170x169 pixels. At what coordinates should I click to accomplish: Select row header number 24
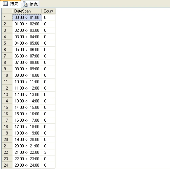click(7, 165)
